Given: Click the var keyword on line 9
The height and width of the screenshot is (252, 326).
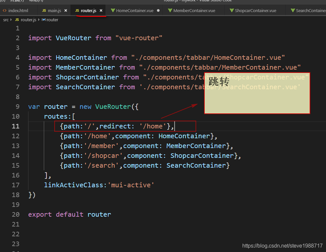Looking at the screenshot, I should pos(34,107).
